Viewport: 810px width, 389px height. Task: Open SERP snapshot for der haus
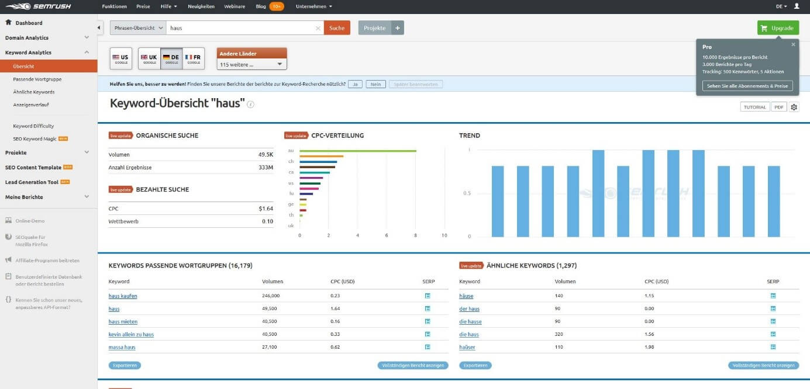773,309
